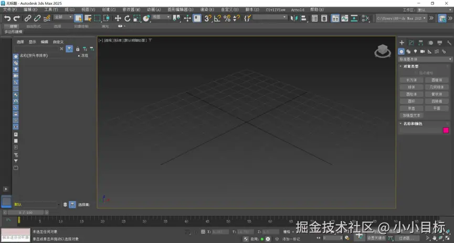Click the 长方体 box primitive button
The height and width of the screenshot is (243, 454).
(x=411, y=80)
